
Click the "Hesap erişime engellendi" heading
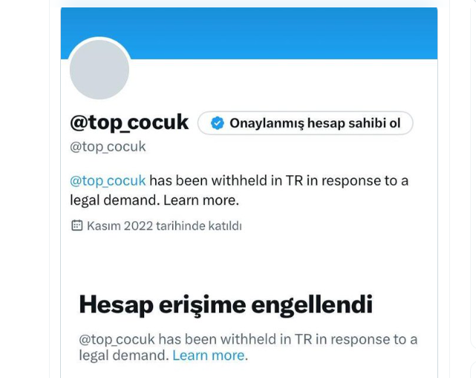click(x=226, y=304)
